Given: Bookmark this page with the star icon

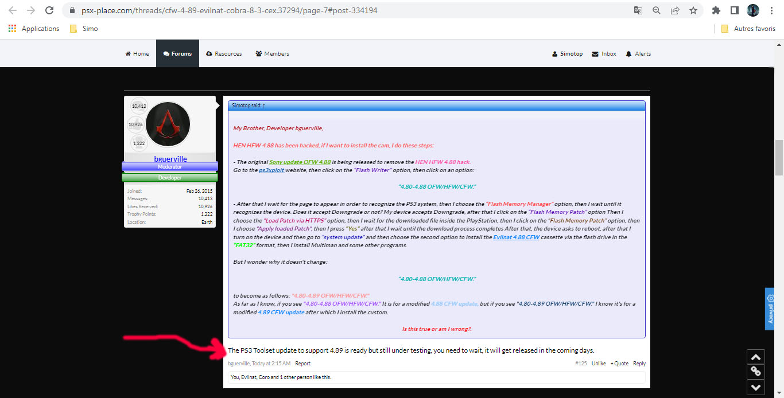Looking at the screenshot, I should click(693, 10).
